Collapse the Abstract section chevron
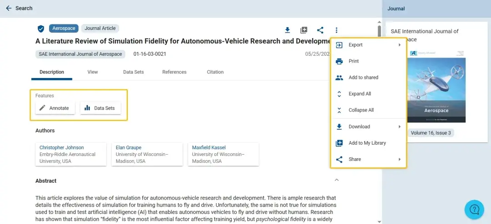The height and width of the screenshot is (224, 491). click(336, 180)
